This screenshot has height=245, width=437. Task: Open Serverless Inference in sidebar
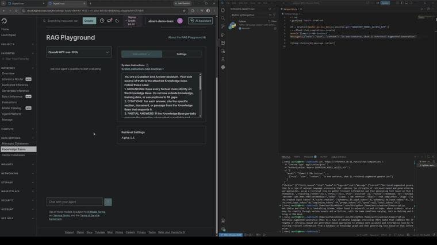(15, 91)
